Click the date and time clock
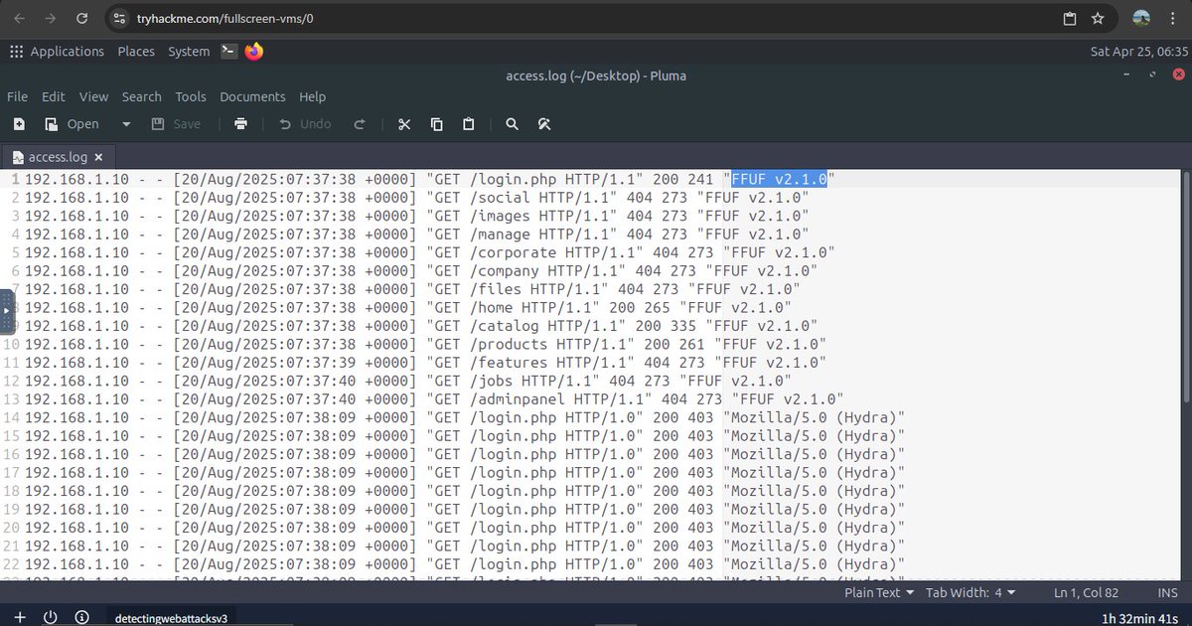The height and width of the screenshot is (626, 1192). pyautogui.click(x=1139, y=51)
